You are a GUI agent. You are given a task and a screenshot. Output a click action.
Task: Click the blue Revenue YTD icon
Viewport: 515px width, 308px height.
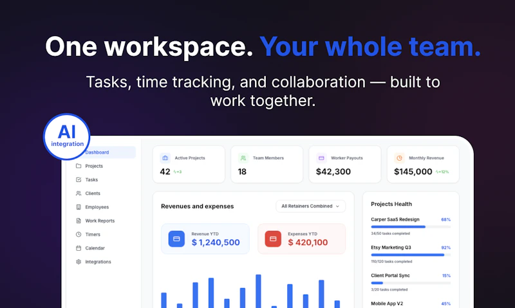click(176, 239)
